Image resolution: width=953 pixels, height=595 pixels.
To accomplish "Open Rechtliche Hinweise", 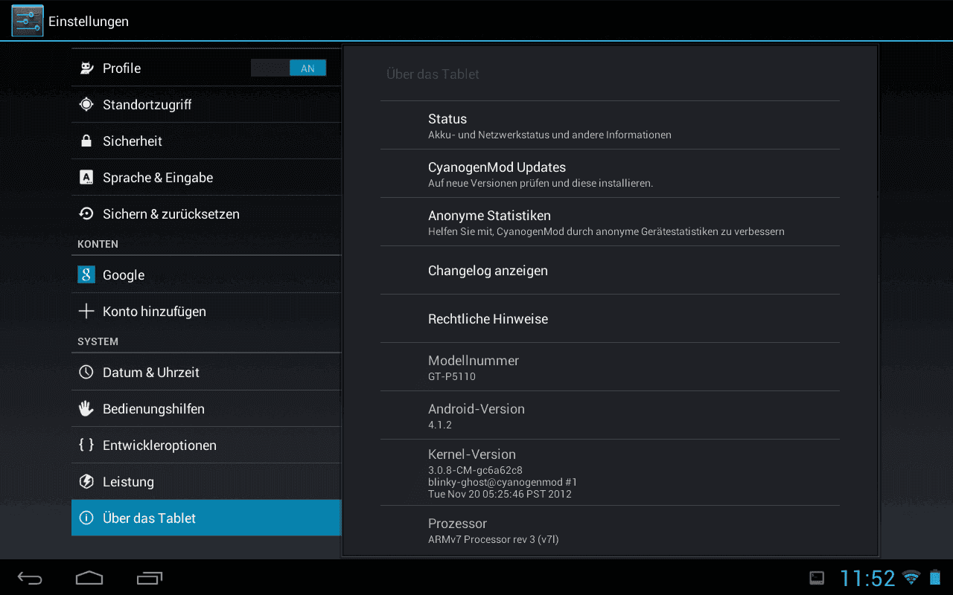I will click(610, 319).
